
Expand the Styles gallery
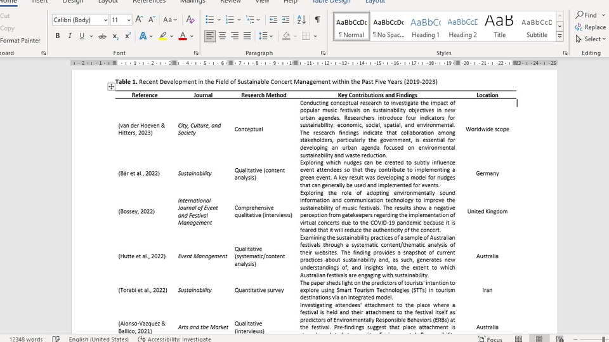click(x=560, y=37)
